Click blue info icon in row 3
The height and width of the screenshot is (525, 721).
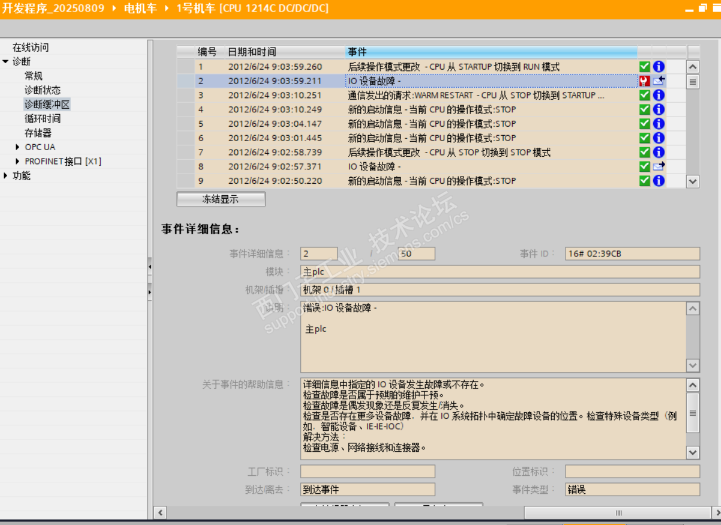coord(659,95)
